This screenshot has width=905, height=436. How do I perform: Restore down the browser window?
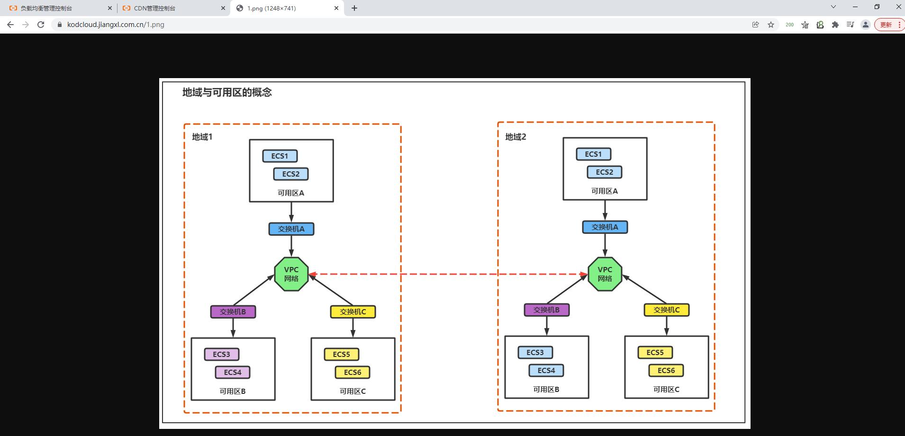coord(877,7)
